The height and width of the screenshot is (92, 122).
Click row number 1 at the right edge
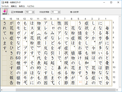click(x=113, y=23)
